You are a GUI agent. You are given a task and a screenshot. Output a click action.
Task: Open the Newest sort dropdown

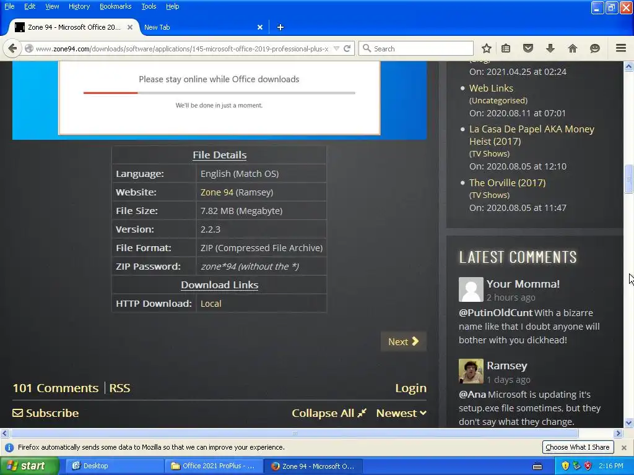[x=401, y=413]
